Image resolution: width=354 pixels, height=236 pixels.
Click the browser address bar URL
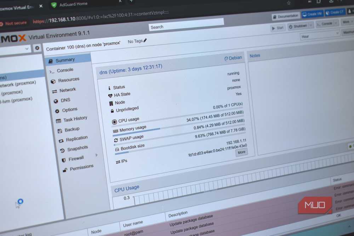(x=101, y=17)
